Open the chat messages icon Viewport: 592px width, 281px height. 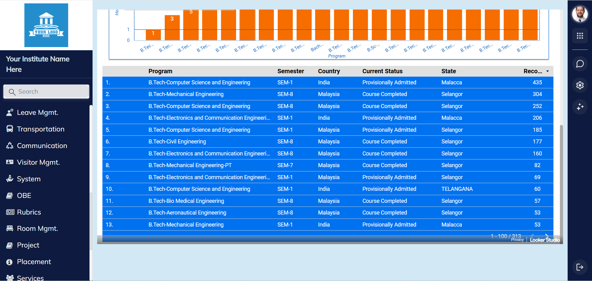pos(580,64)
